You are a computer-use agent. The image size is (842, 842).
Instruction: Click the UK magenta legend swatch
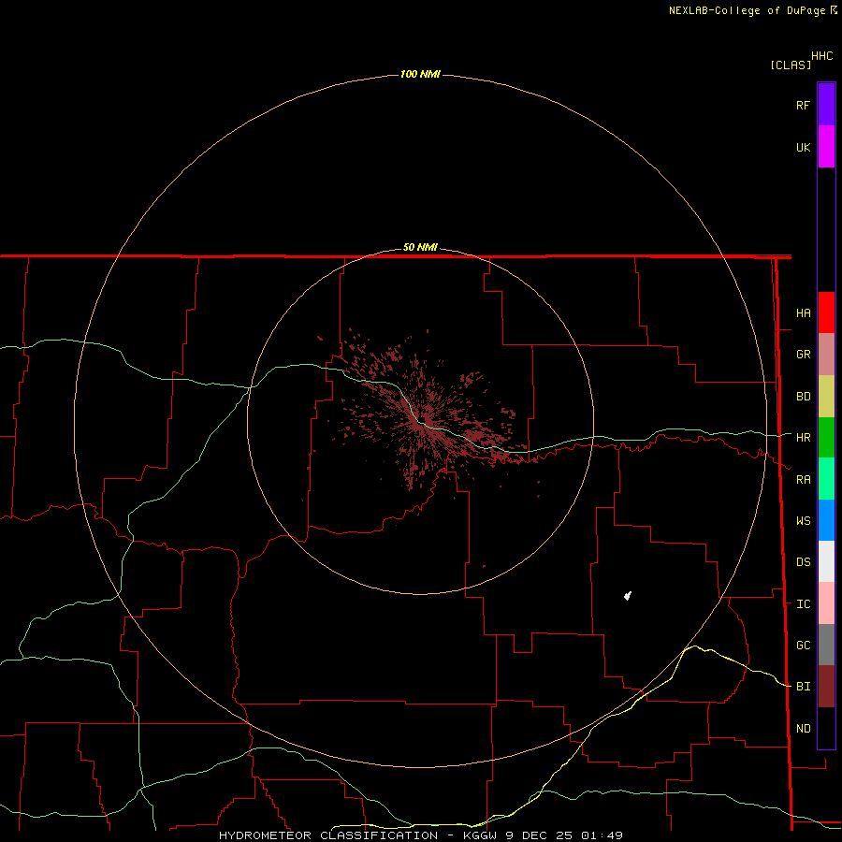tap(826, 147)
